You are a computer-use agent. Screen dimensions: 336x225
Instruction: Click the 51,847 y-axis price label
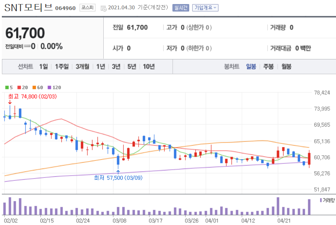(322, 189)
